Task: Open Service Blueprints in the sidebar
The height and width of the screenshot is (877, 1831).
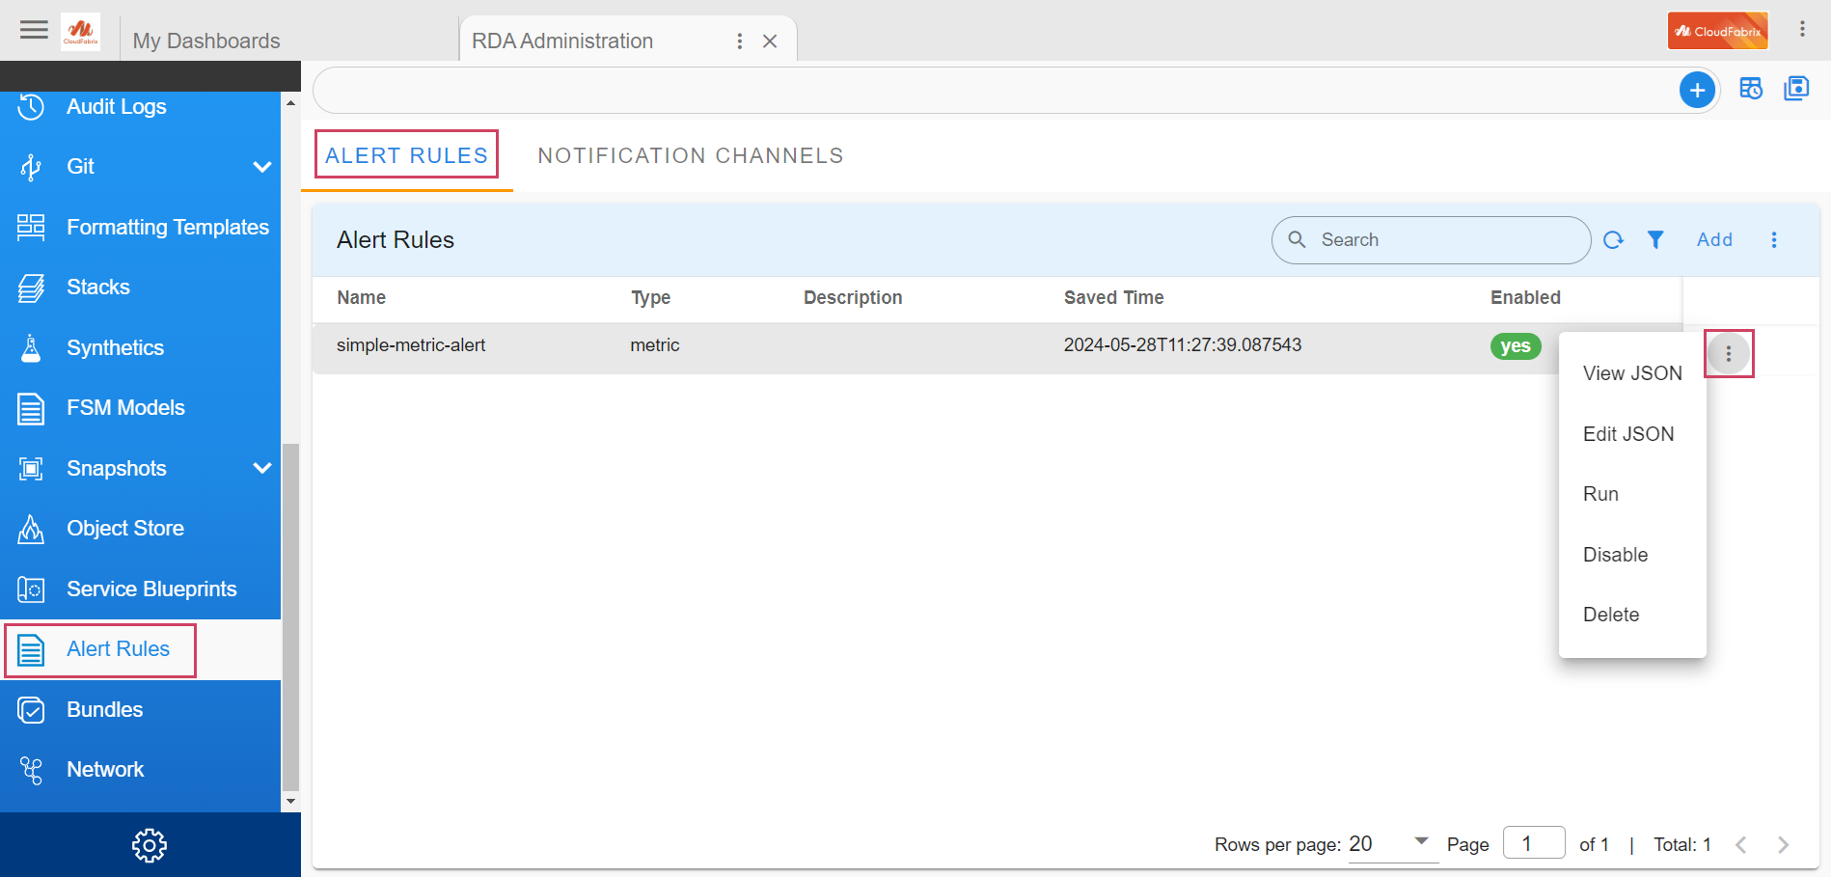Action: (x=150, y=589)
